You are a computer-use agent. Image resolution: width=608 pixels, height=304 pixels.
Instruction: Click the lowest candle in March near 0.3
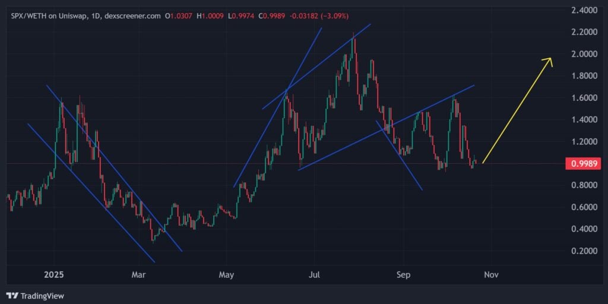click(153, 236)
